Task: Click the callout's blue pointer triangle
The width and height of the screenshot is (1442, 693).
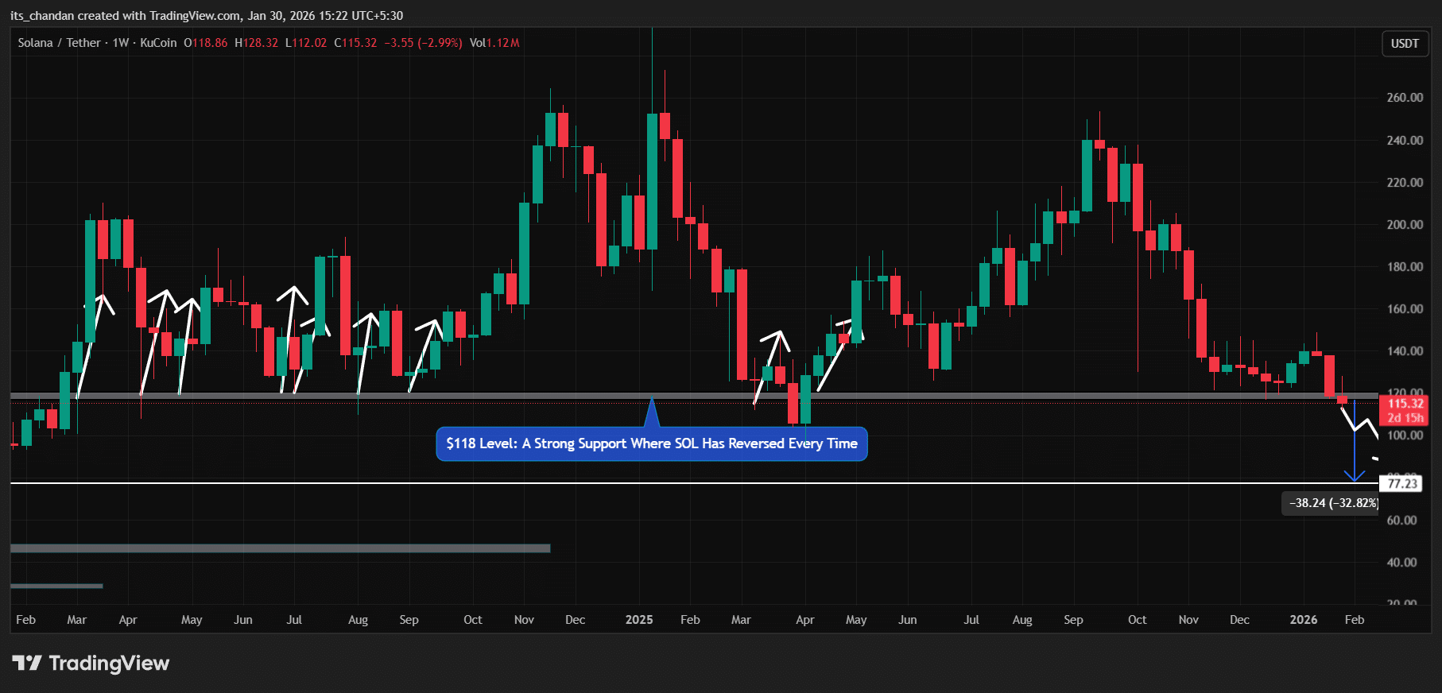Action: click(652, 414)
